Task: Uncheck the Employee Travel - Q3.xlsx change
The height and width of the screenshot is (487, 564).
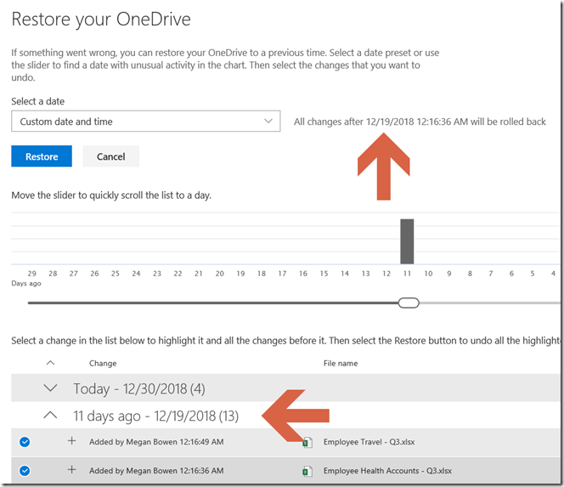Action: [25, 442]
